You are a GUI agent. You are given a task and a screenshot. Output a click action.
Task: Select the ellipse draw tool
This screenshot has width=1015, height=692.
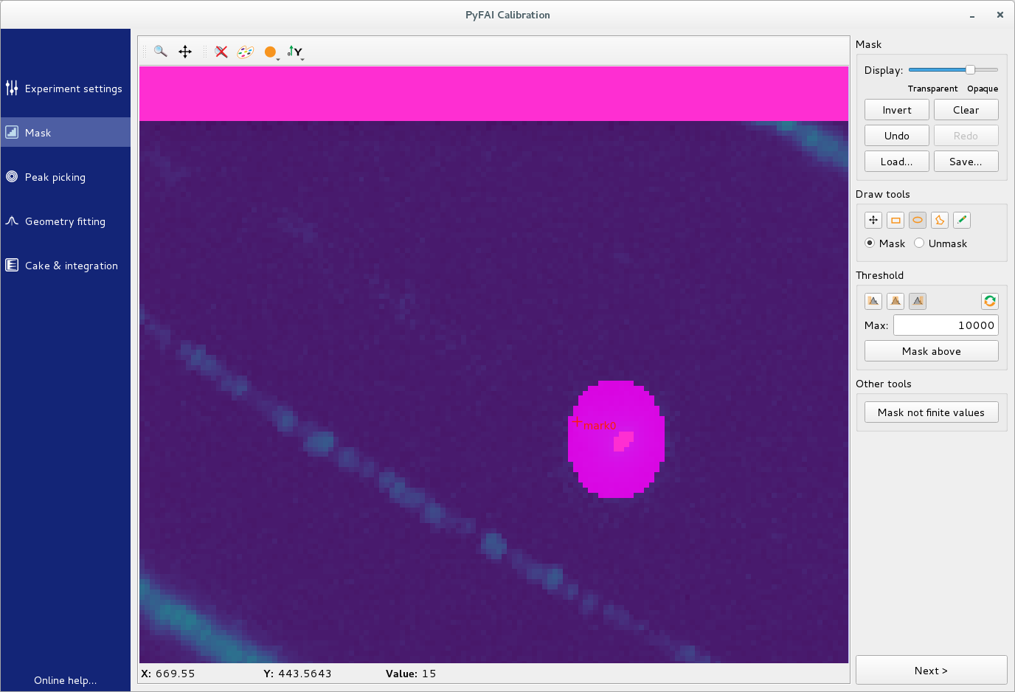click(x=918, y=220)
